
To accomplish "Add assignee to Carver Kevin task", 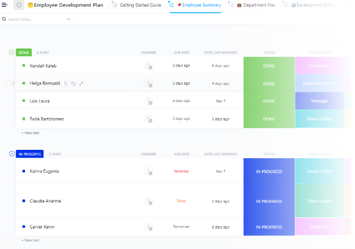I will (148, 227).
